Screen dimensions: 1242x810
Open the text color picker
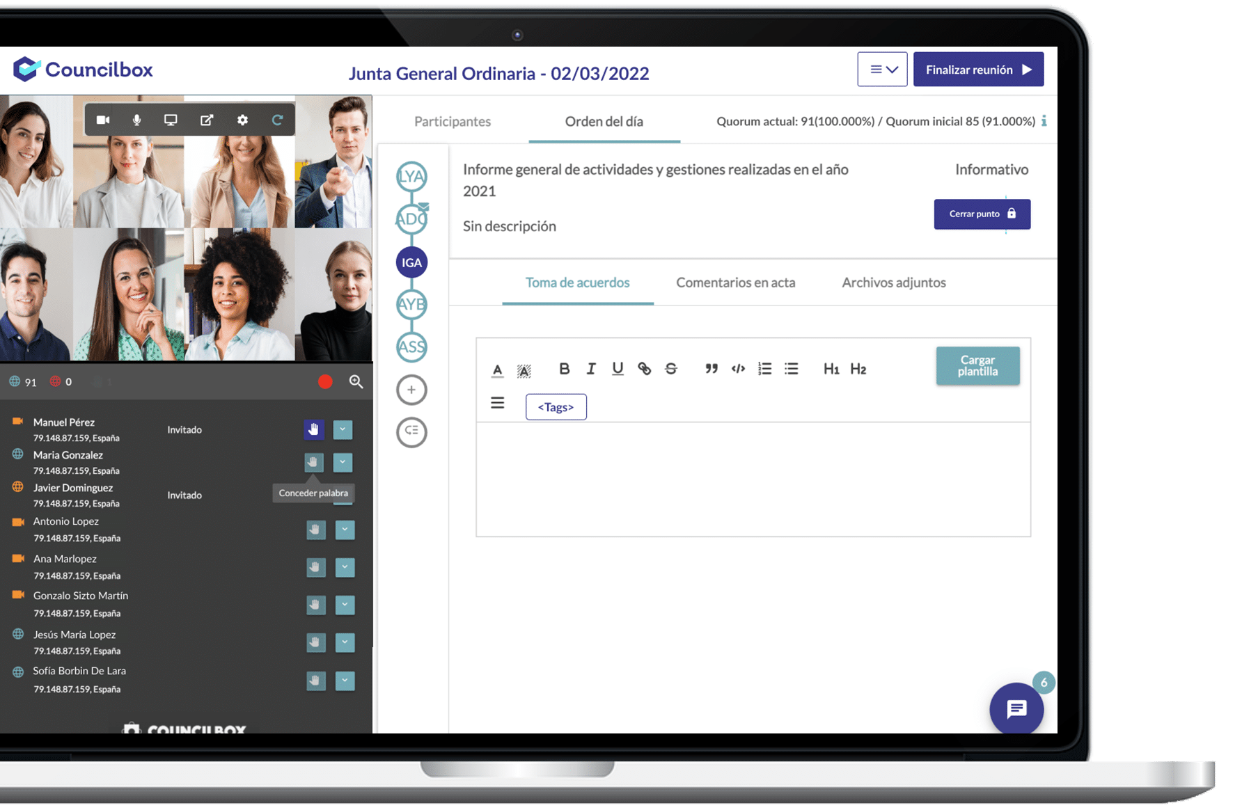(x=497, y=370)
